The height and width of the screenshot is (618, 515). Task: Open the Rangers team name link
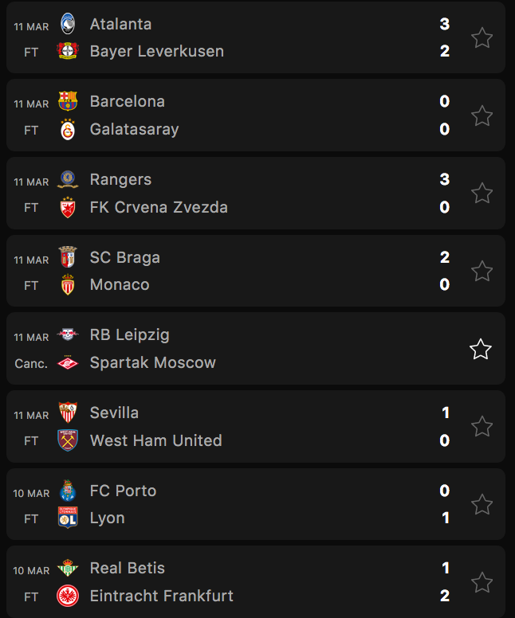coord(120,180)
